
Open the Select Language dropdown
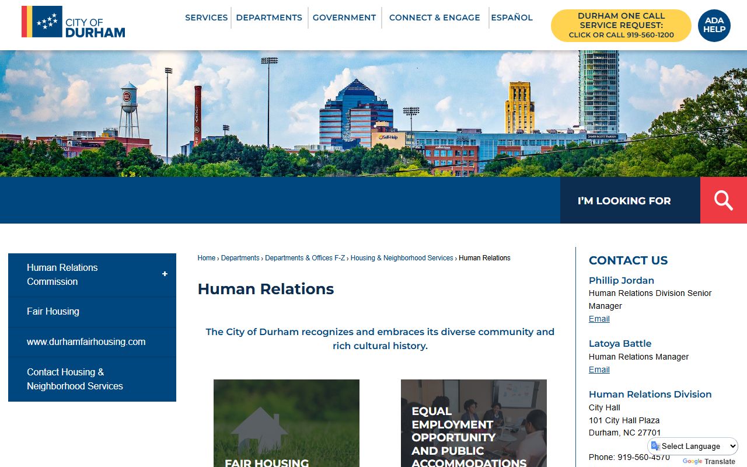pos(693,446)
